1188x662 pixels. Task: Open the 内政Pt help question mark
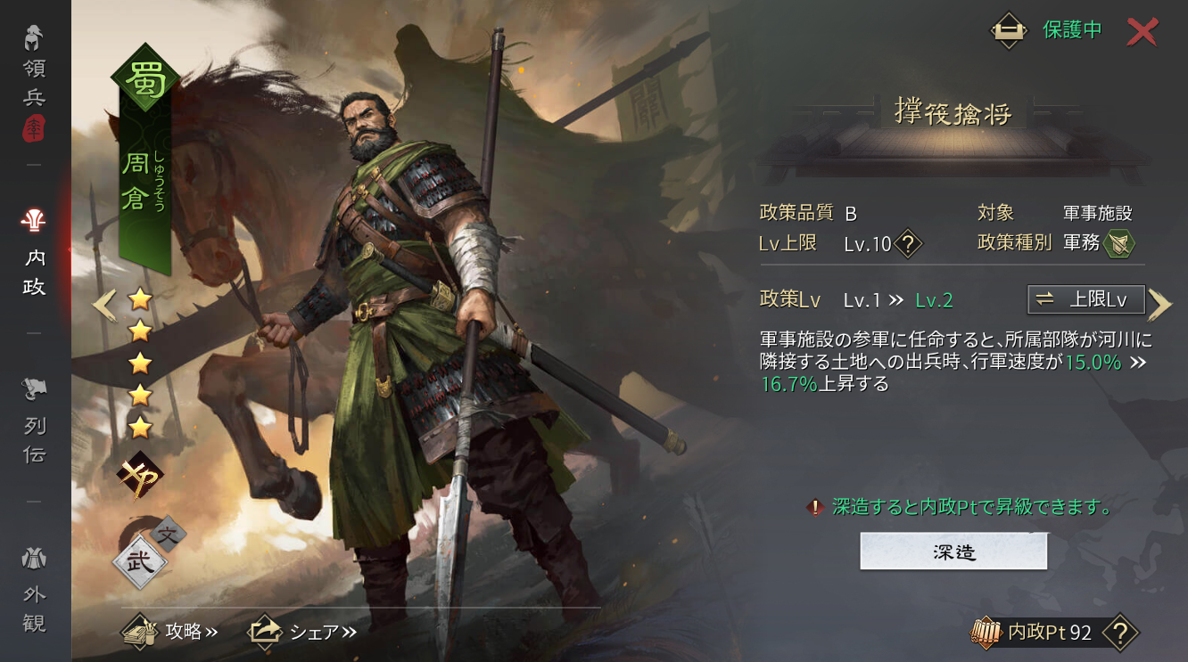tap(1121, 633)
